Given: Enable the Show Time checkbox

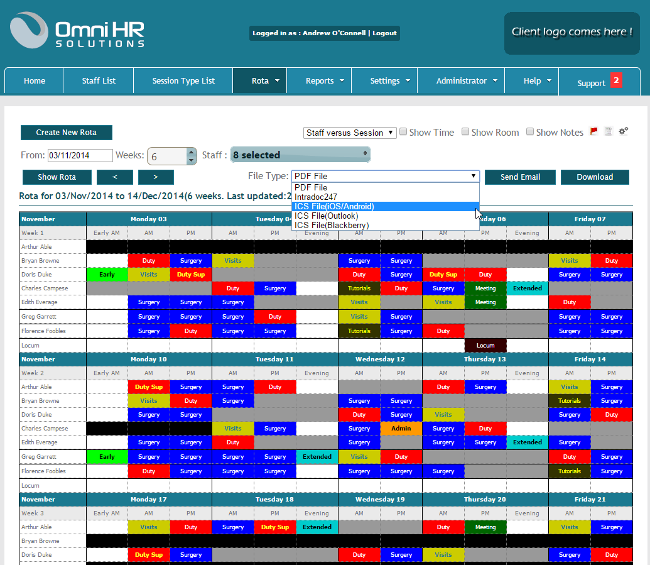Looking at the screenshot, I should (403, 132).
